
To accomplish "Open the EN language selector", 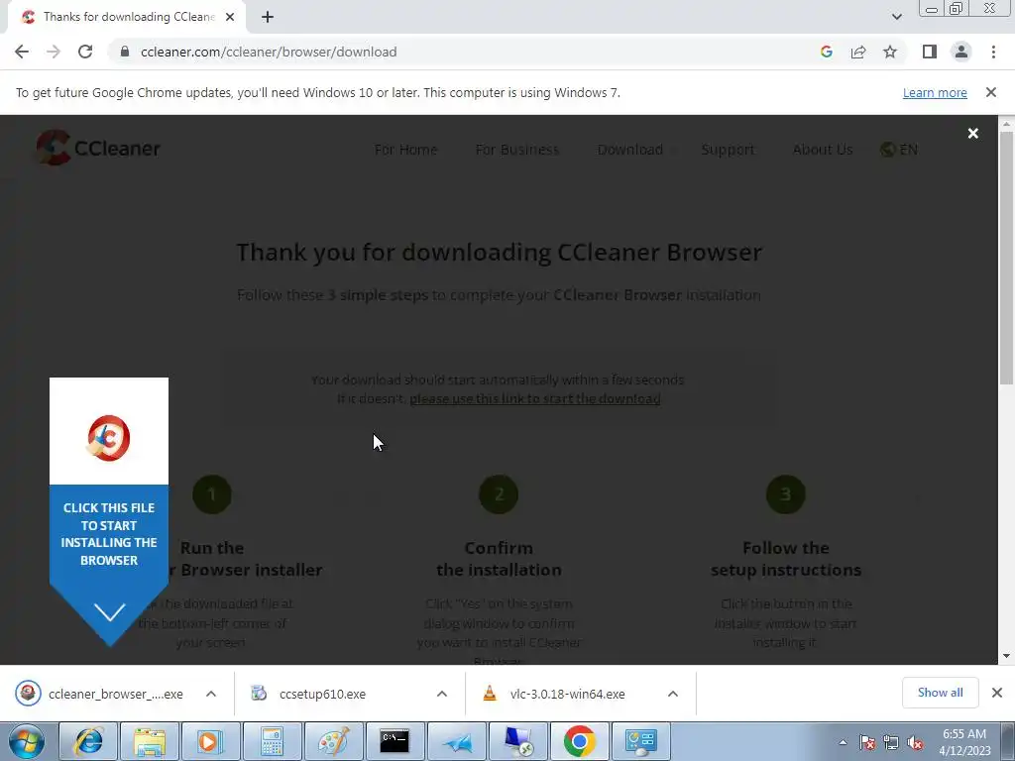I will 899,150.
